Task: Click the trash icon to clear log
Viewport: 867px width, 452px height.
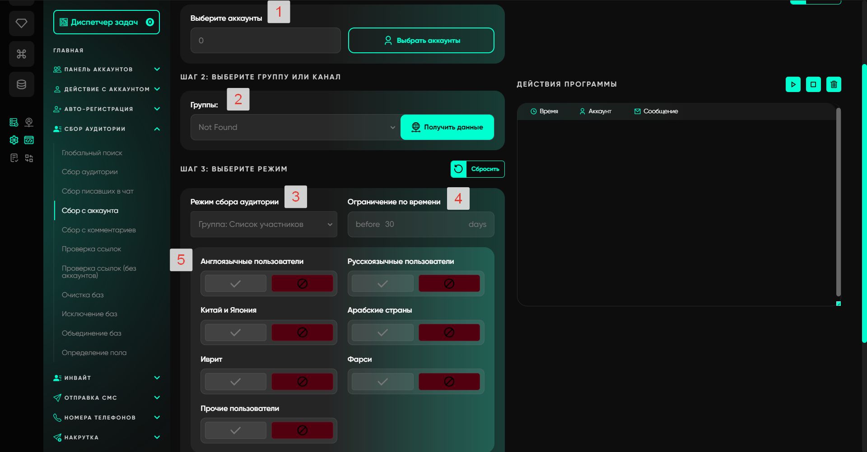Action: [x=834, y=84]
